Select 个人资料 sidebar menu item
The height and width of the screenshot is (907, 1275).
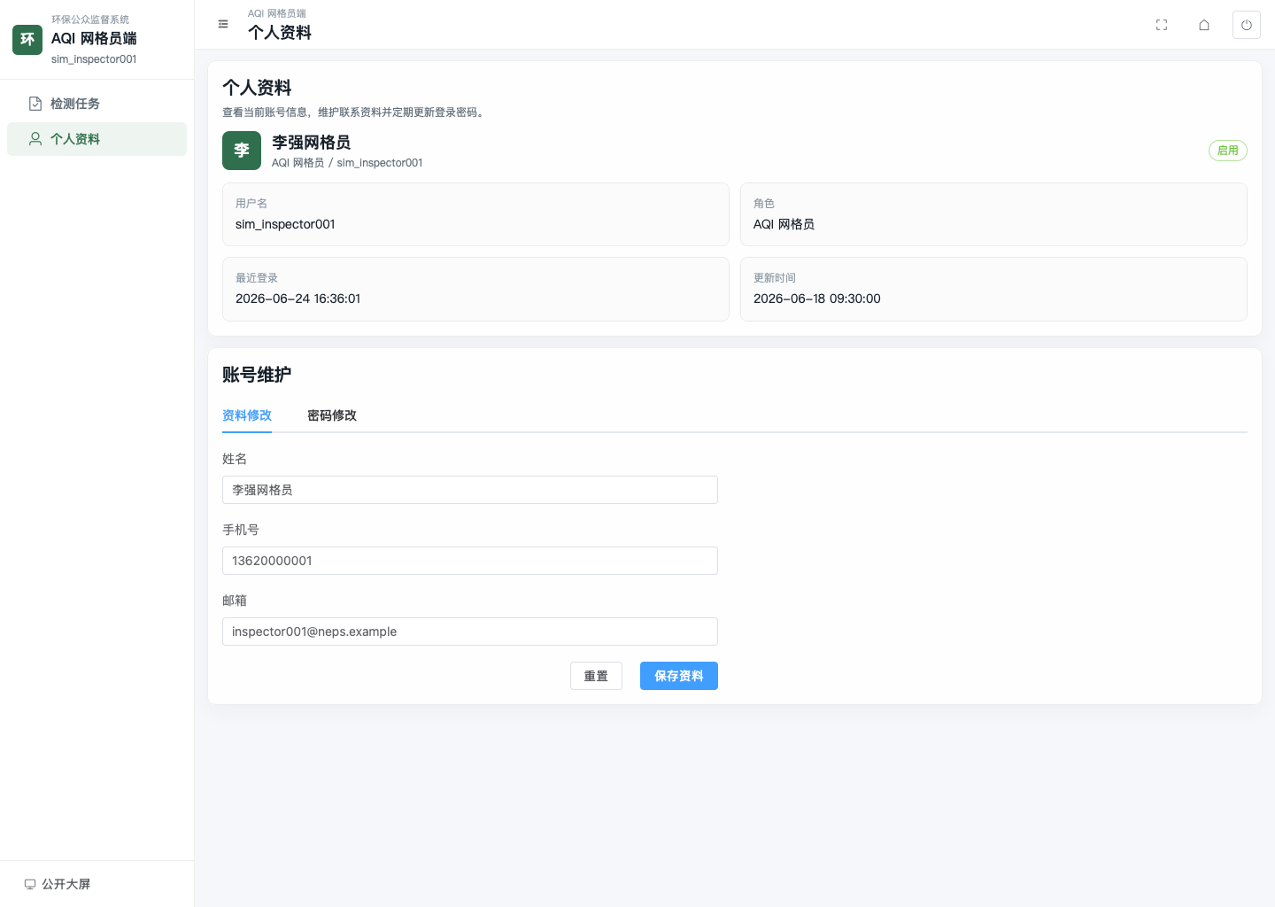(97, 139)
